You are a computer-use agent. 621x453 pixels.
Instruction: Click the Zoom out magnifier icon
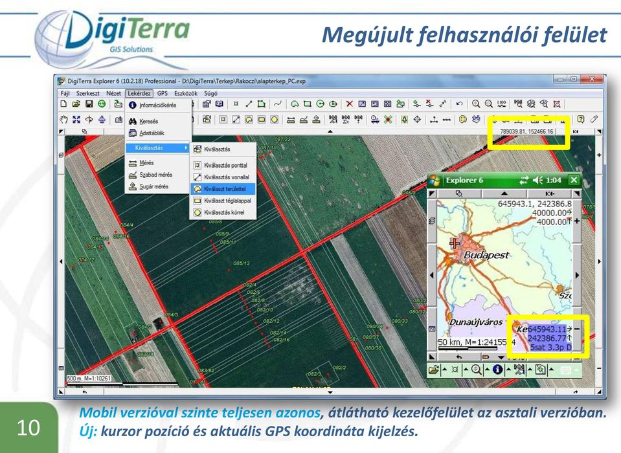tap(489, 104)
